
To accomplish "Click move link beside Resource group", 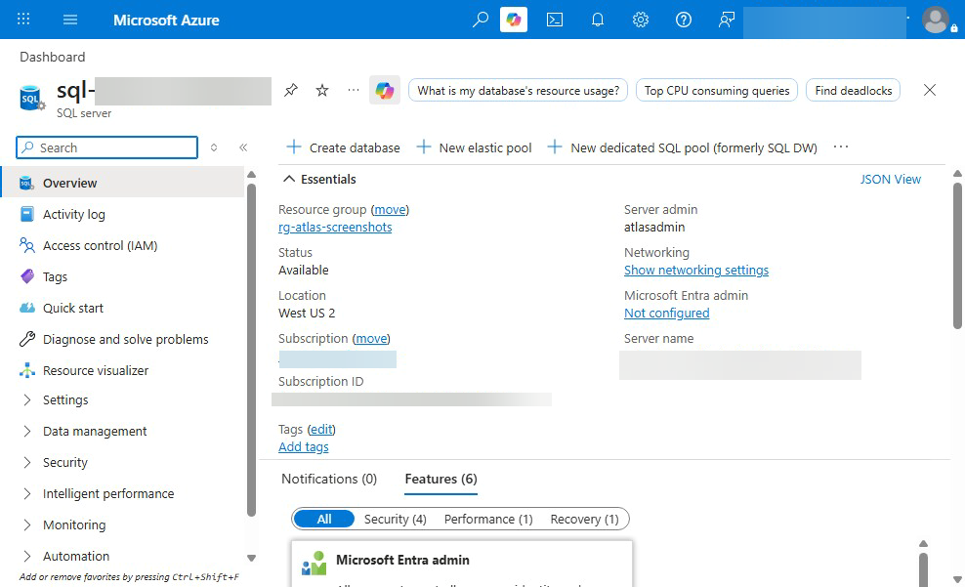I will tap(390, 210).
